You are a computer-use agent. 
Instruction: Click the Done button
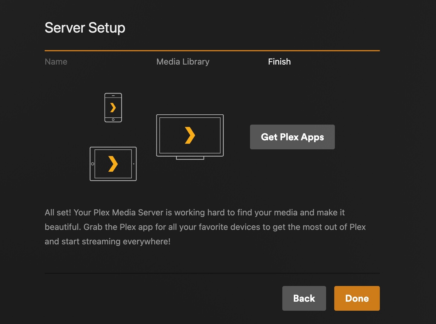point(357,298)
